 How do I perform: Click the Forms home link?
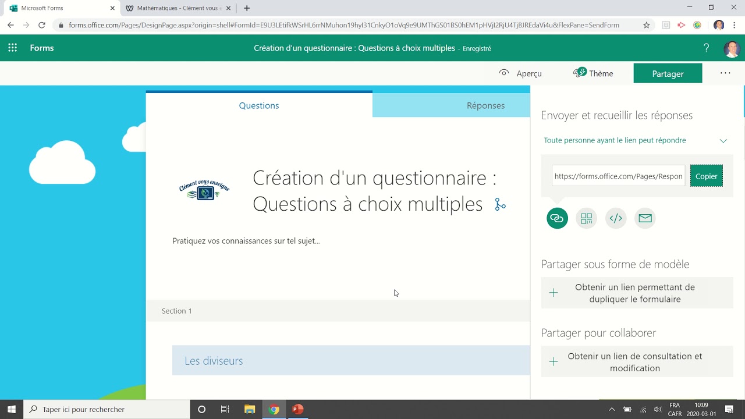pyautogui.click(x=42, y=48)
